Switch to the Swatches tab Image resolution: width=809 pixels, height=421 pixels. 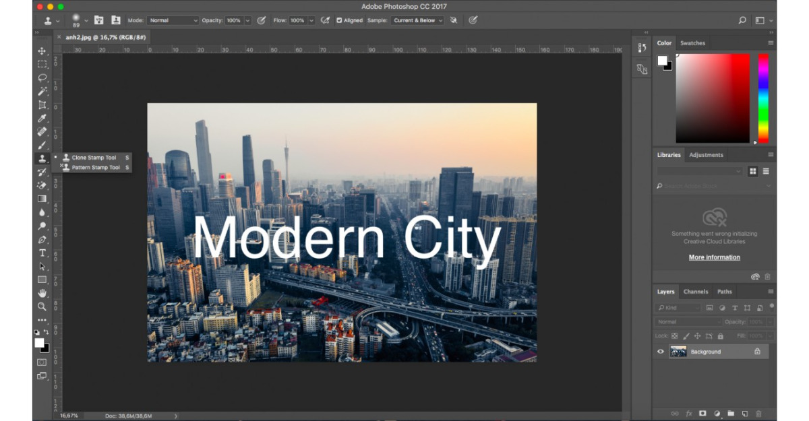coord(692,43)
